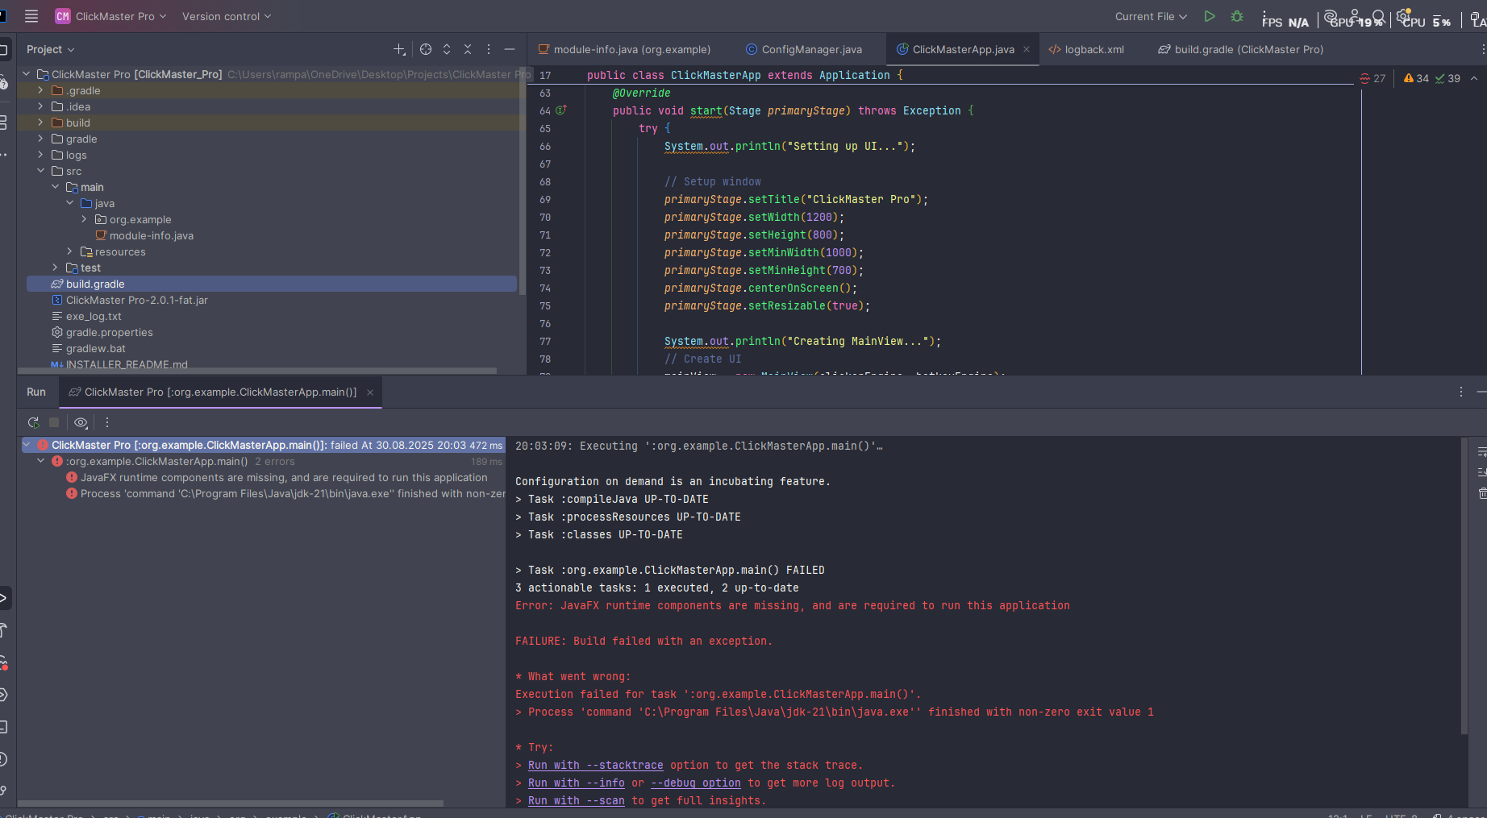Run the current file with green play

point(1210,16)
